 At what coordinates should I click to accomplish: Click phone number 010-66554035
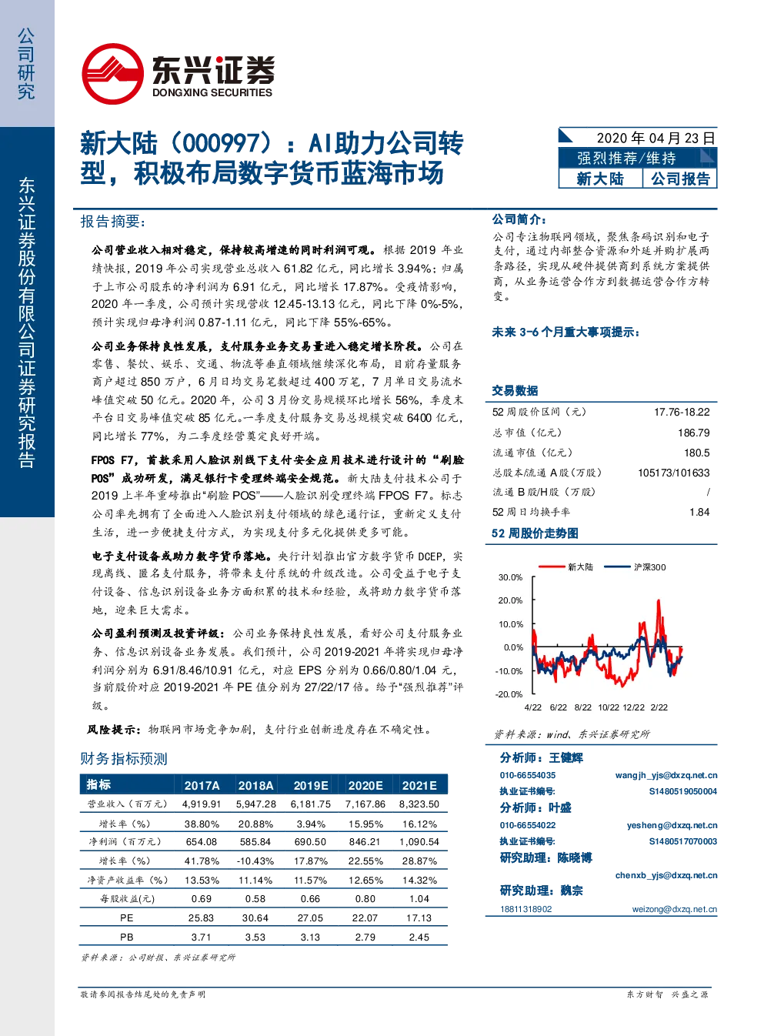pyautogui.click(x=528, y=776)
